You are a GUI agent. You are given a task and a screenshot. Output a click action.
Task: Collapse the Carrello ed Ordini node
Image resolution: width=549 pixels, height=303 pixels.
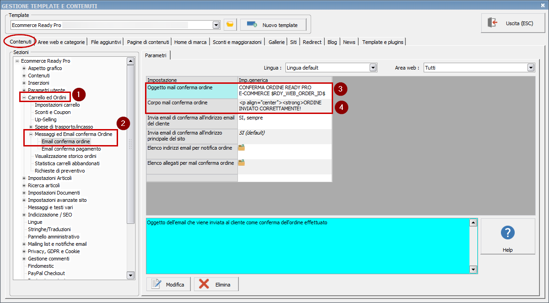pyautogui.click(x=24, y=97)
